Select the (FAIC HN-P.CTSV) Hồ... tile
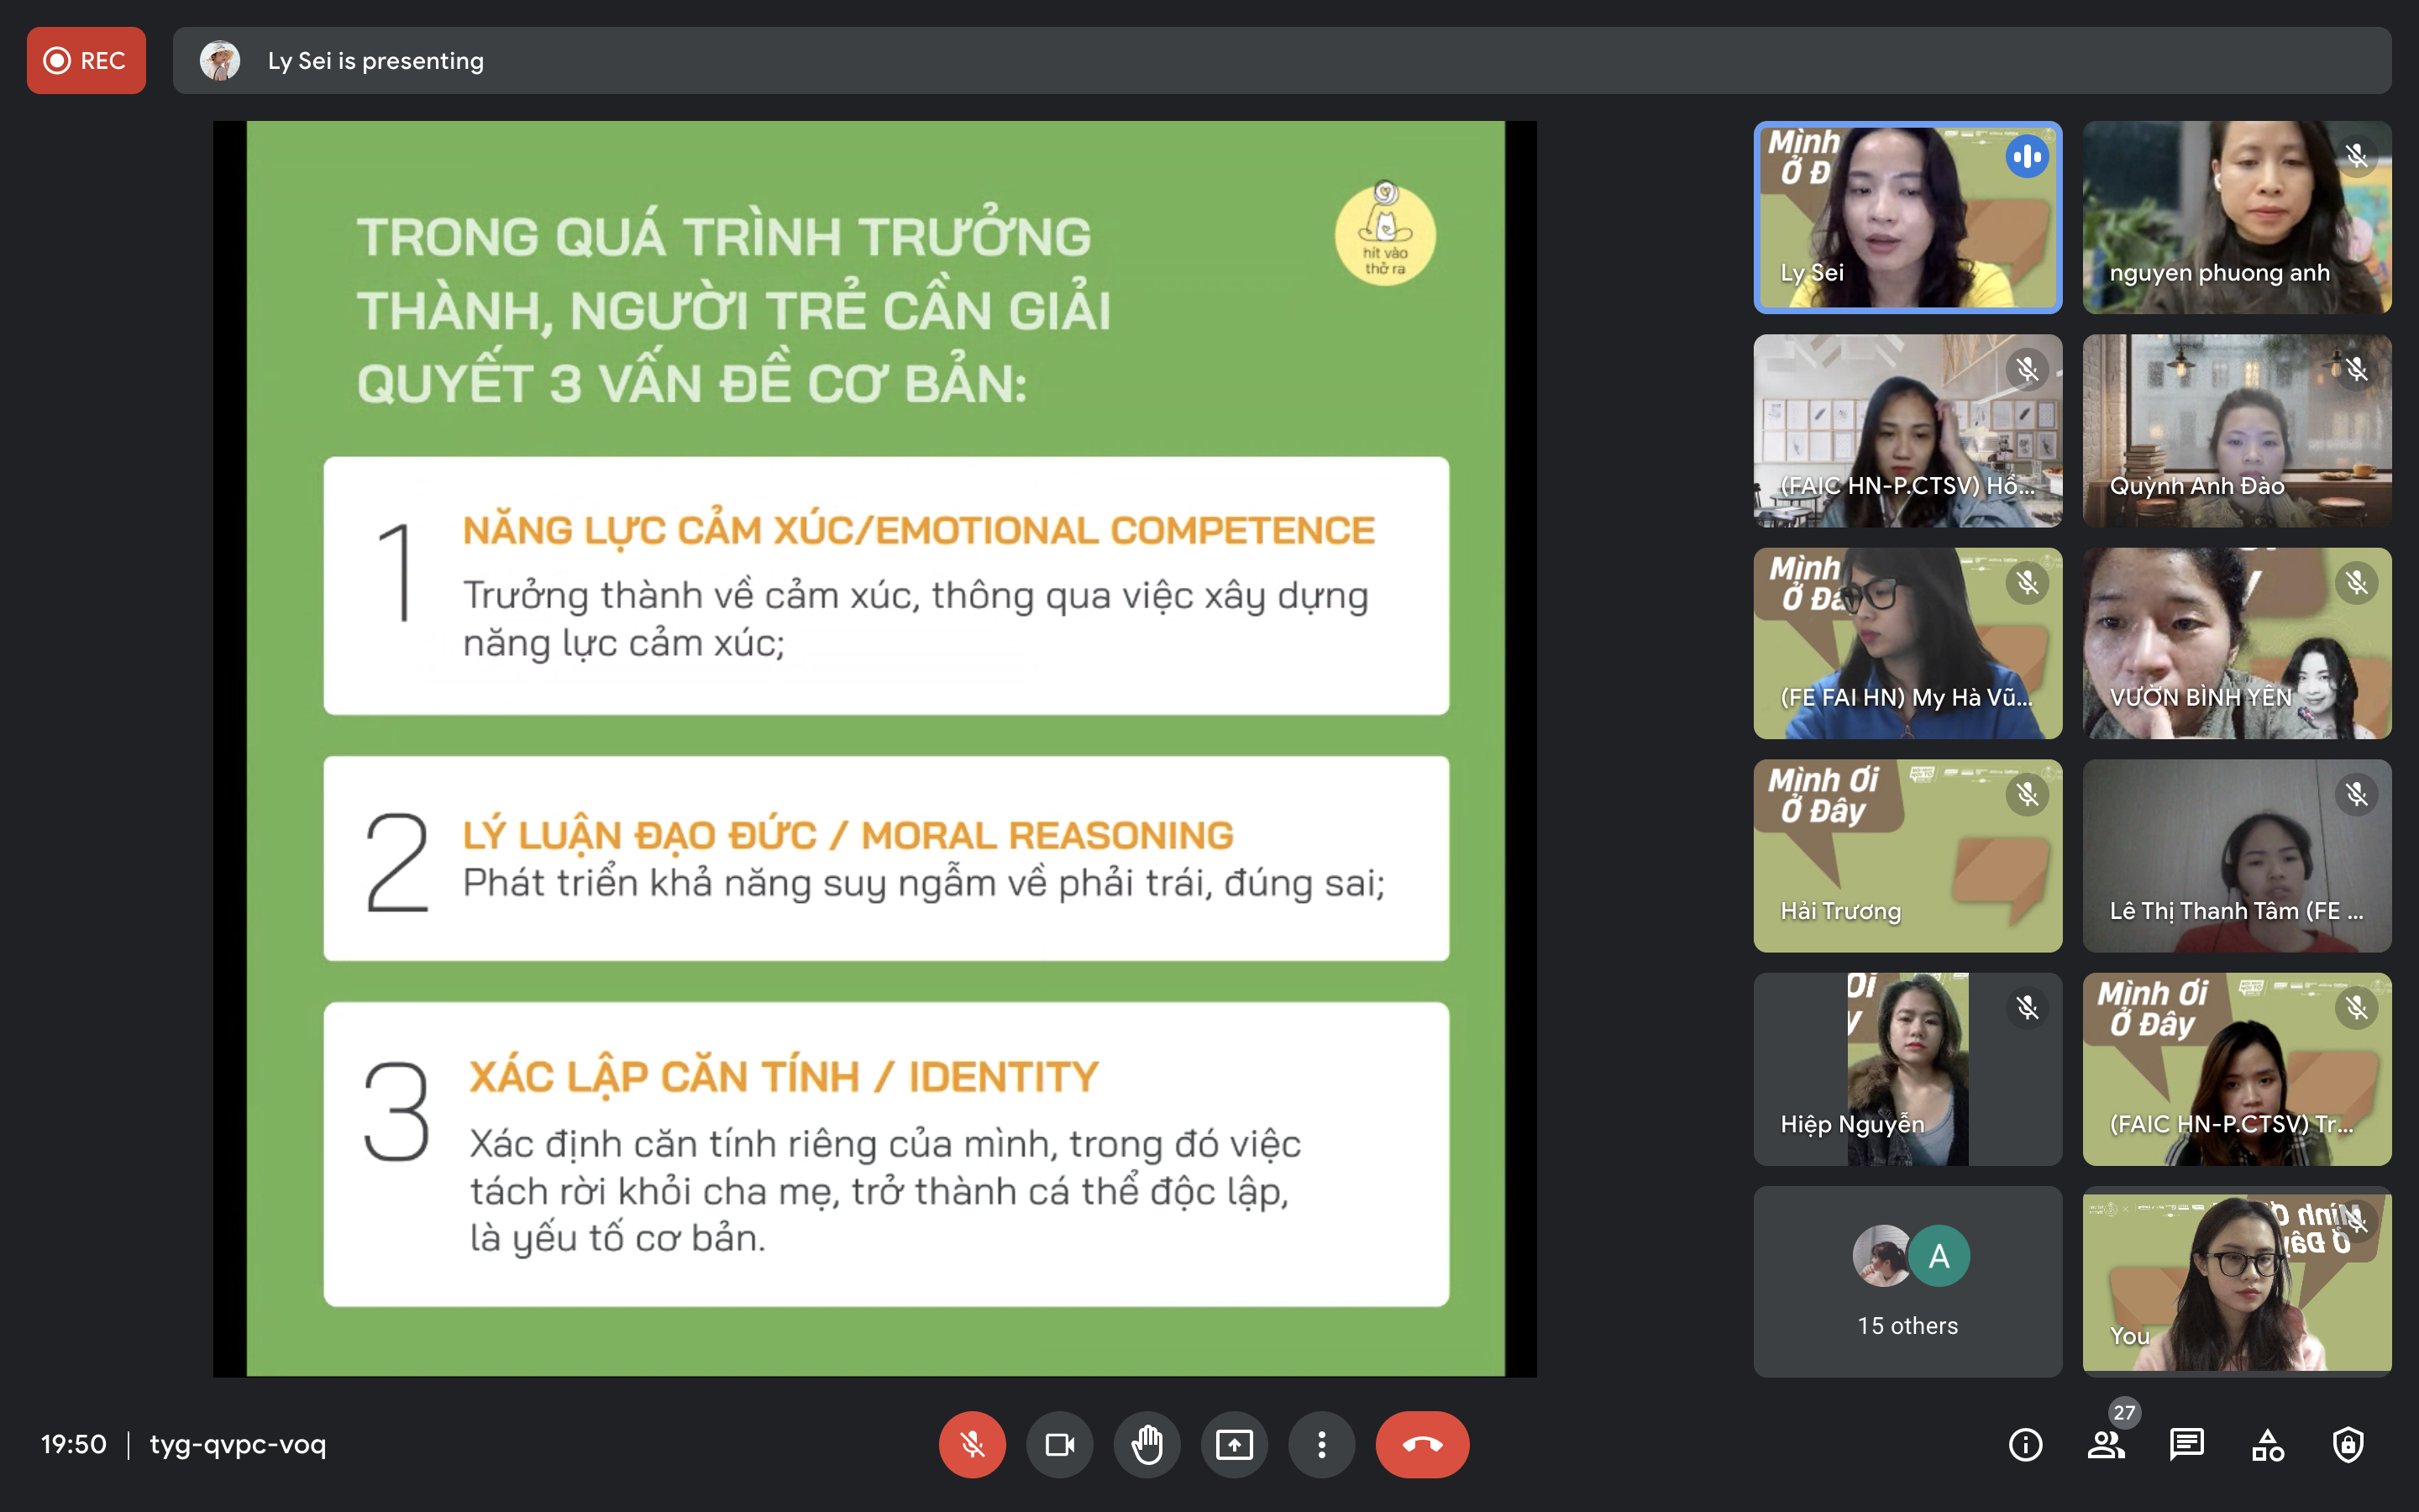The image size is (2419, 1512). click(1907, 430)
